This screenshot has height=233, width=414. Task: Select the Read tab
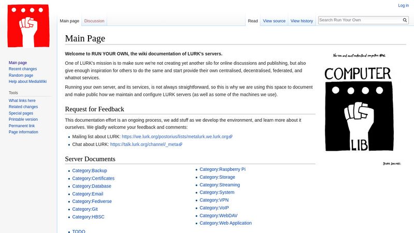point(253,21)
